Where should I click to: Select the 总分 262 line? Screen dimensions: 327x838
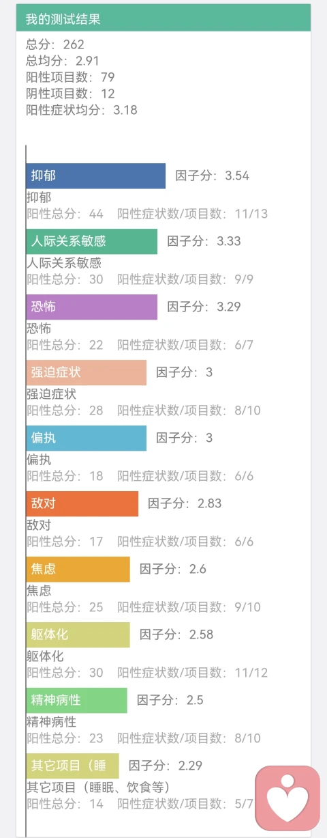(55, 44)
